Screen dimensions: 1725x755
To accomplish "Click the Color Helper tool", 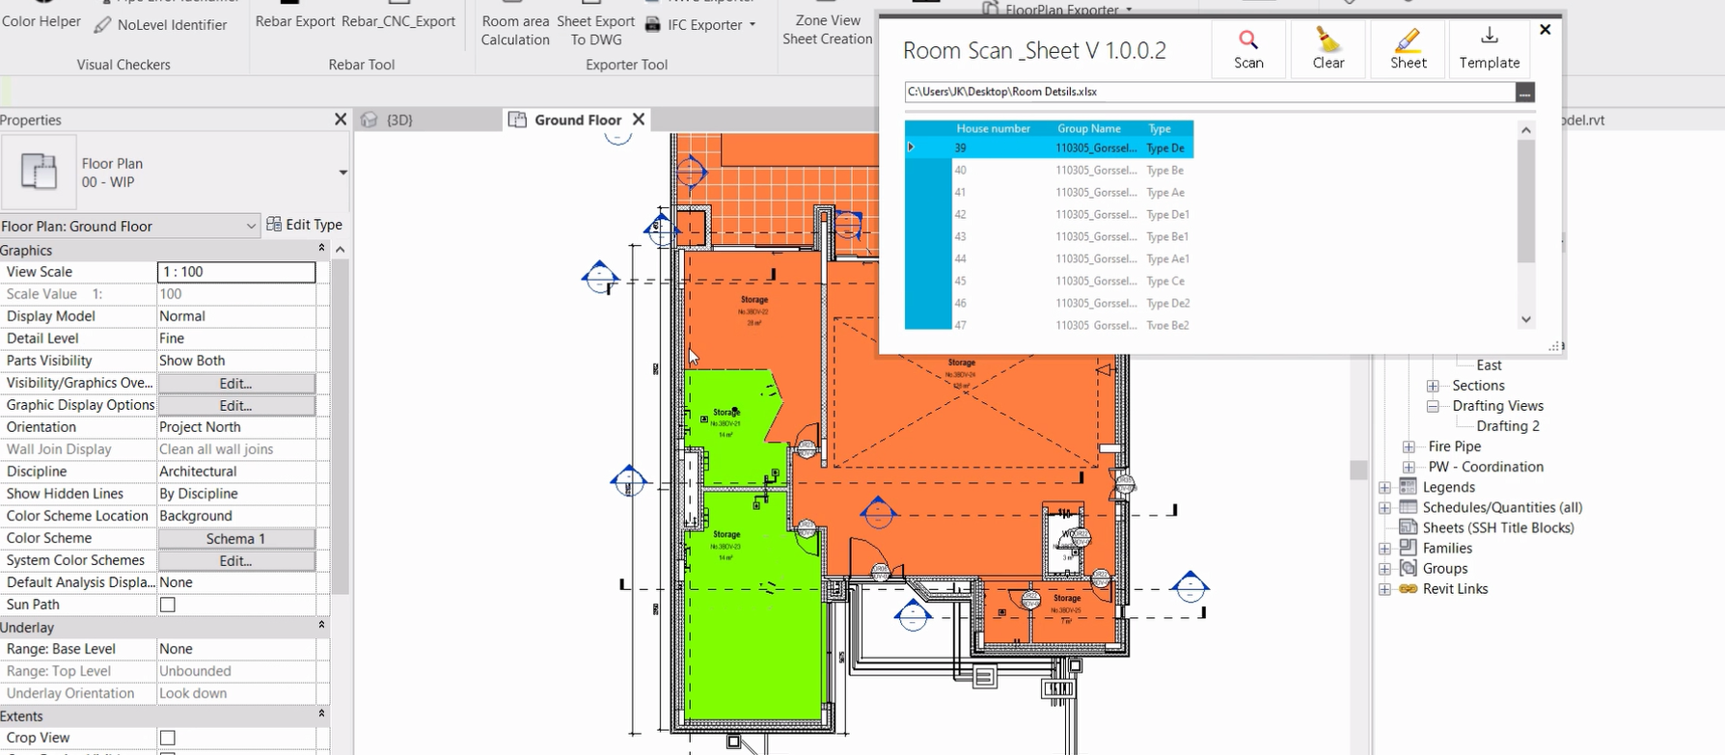I will 41,21.
